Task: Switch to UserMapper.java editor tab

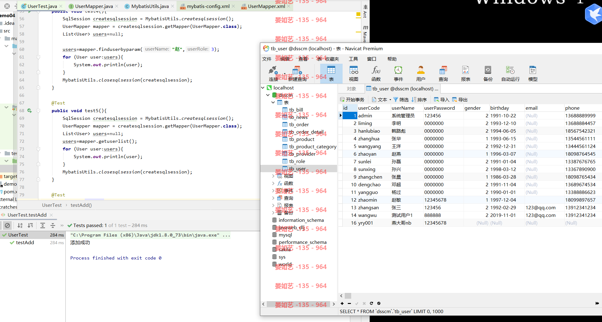Action: (x=94, y=6)
